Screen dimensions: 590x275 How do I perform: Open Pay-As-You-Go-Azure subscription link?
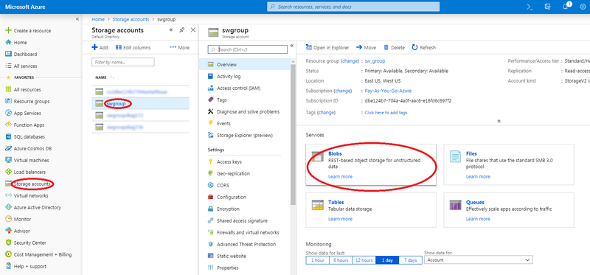click(388, 91)
